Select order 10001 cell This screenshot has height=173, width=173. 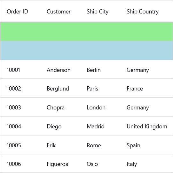click(x=20, y=69)
